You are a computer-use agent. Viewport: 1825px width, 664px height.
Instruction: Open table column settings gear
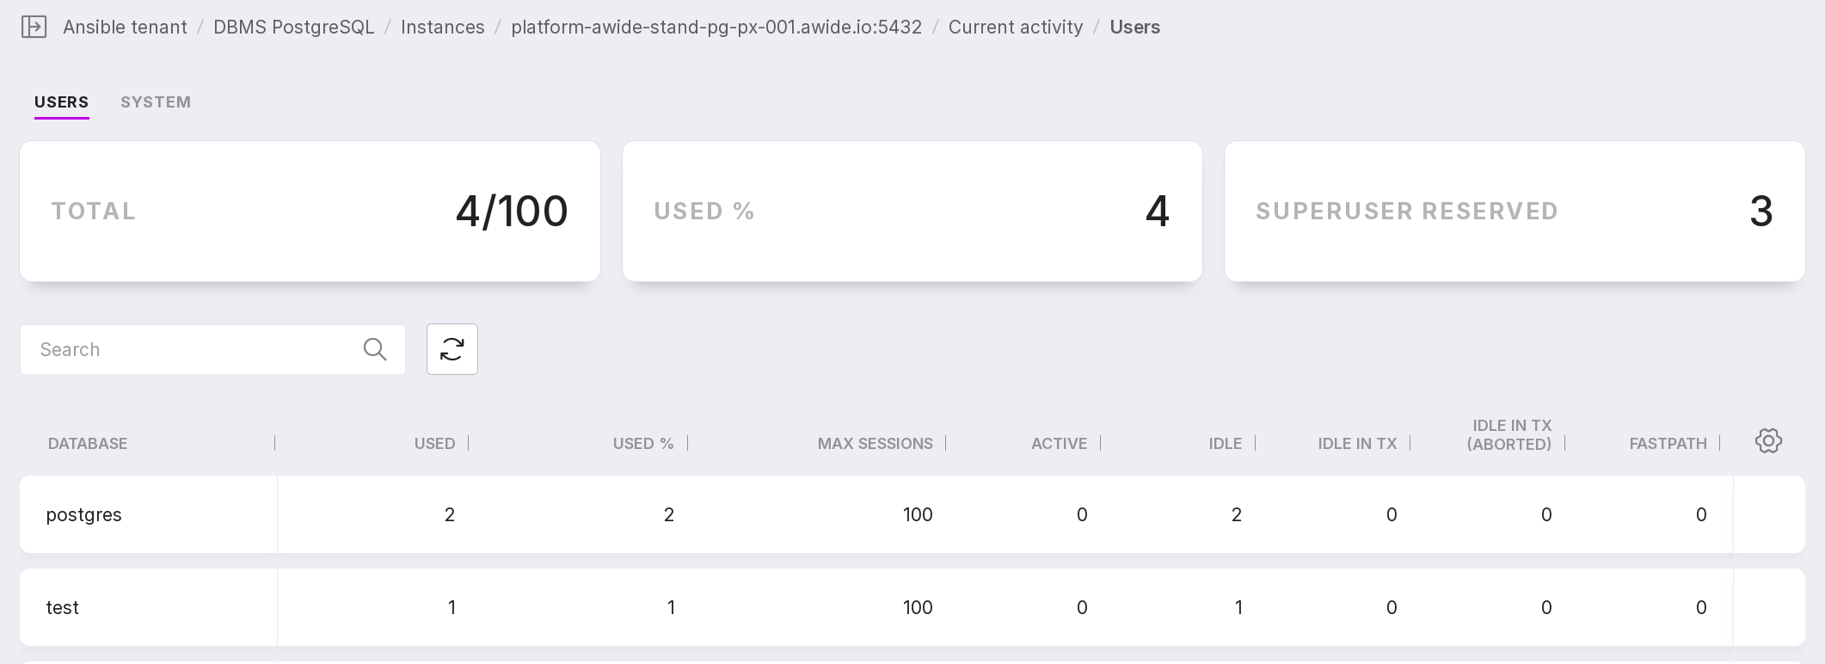(x=1768, y=441)
